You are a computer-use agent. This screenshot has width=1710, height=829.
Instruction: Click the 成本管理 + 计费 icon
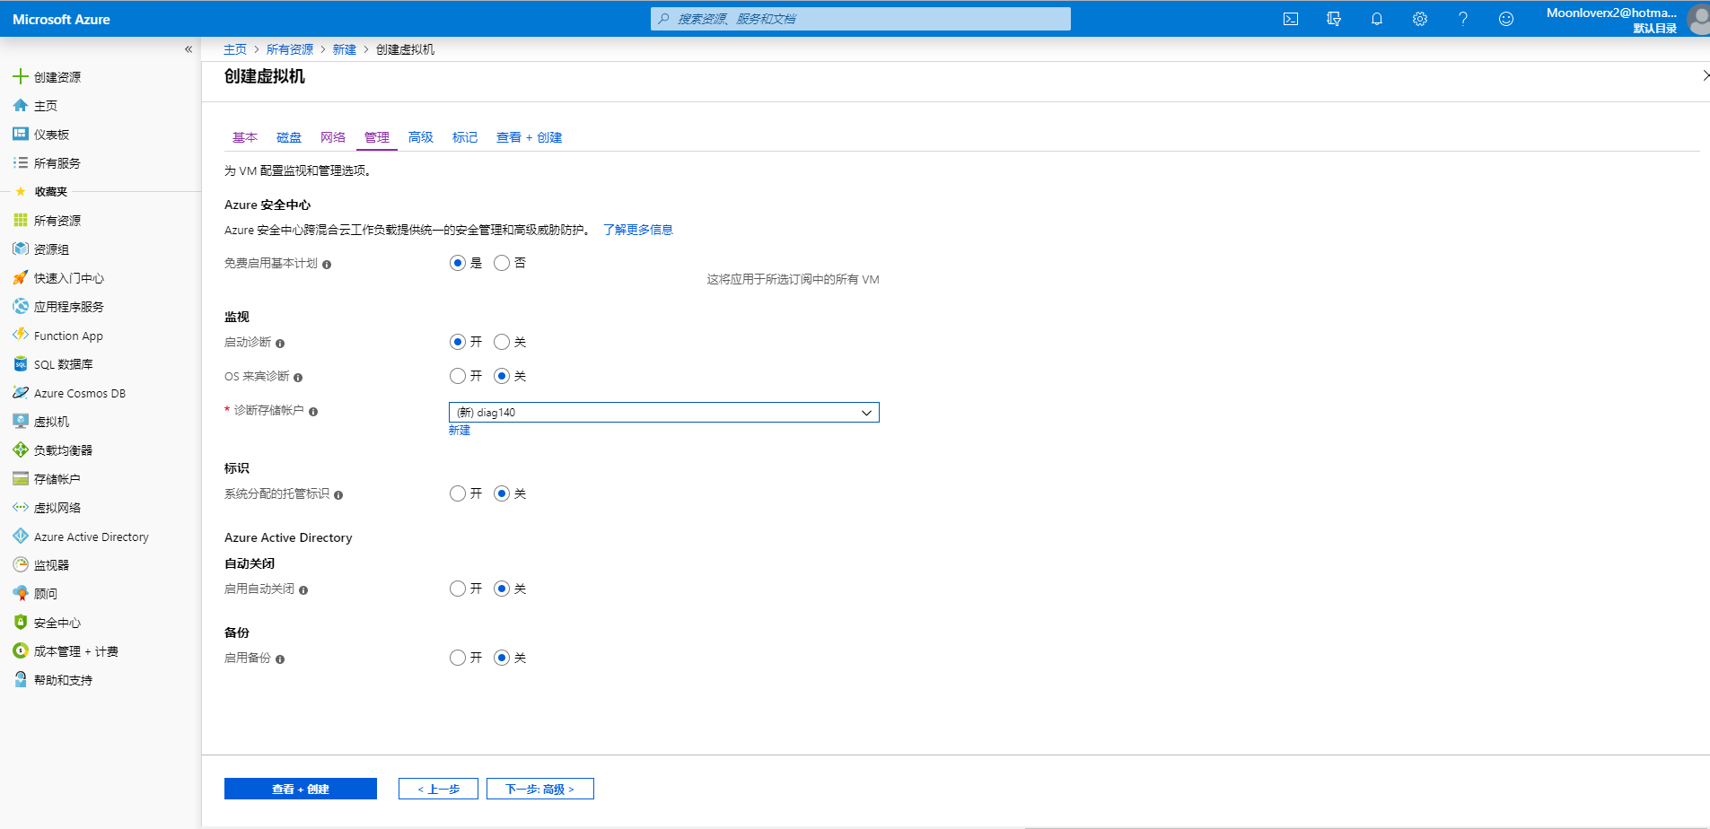(x=20, y=650)
